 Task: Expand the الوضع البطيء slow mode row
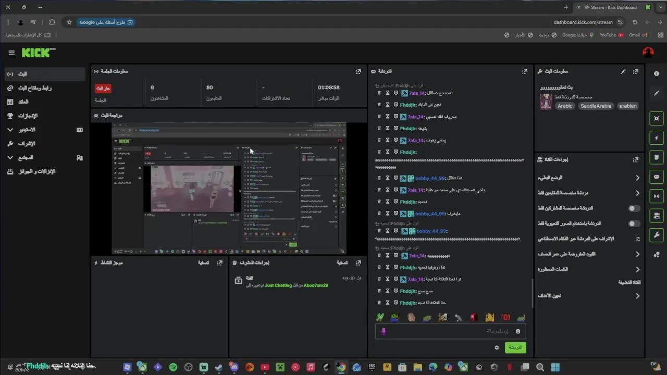click(x=589, y=178)
